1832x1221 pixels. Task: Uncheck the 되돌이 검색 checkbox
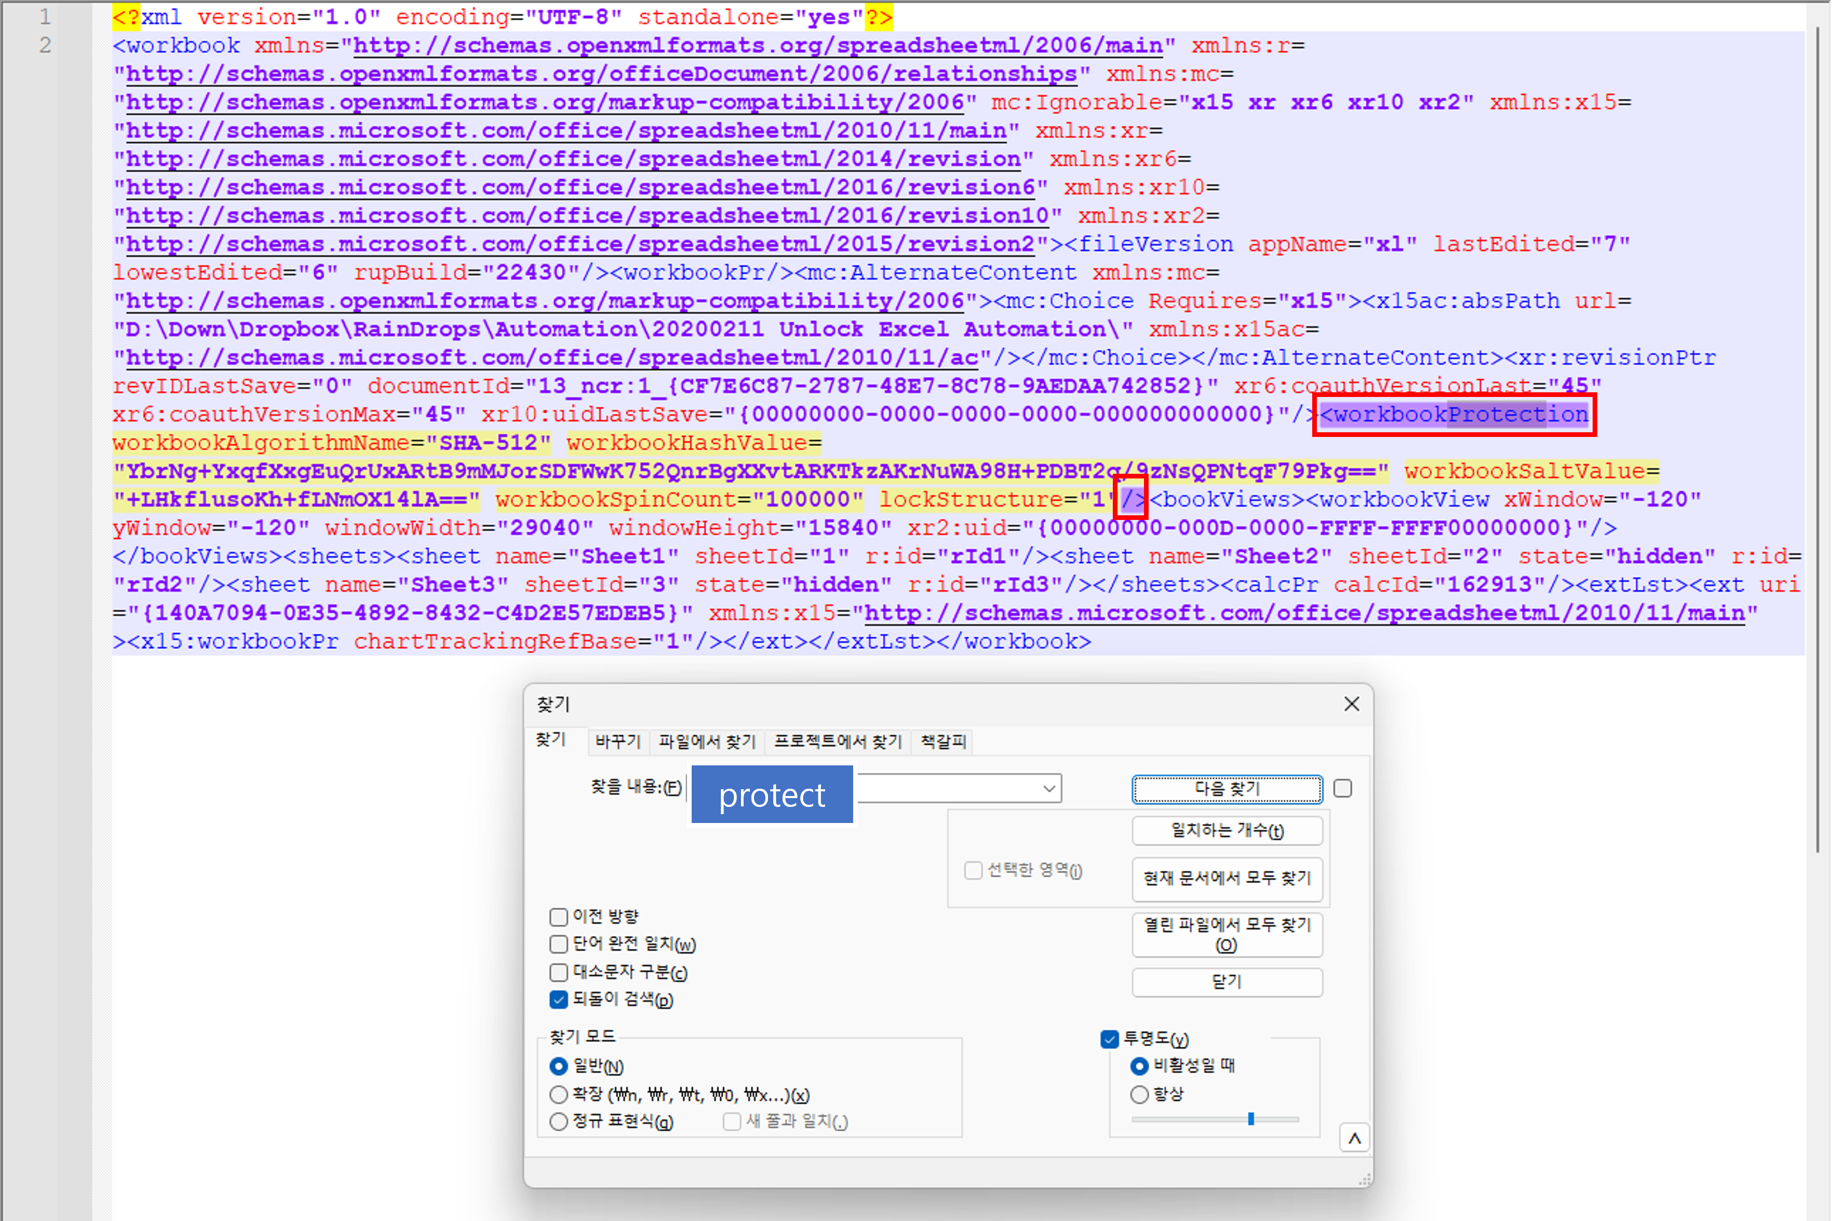[559, 1000]
